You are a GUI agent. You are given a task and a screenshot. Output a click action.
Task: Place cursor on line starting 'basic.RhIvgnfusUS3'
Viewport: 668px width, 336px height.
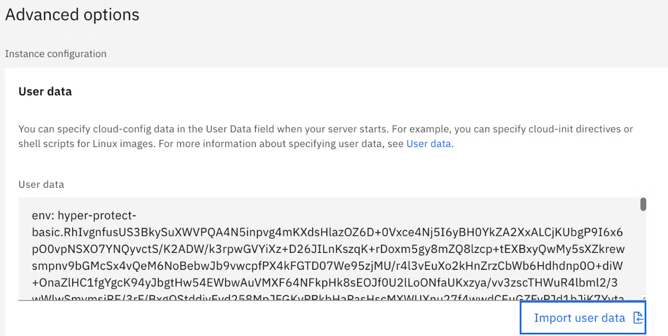tap(327, 232)
